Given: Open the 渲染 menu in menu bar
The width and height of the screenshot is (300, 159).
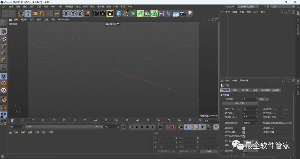Looking at the screenshot, I should point(109,6).
